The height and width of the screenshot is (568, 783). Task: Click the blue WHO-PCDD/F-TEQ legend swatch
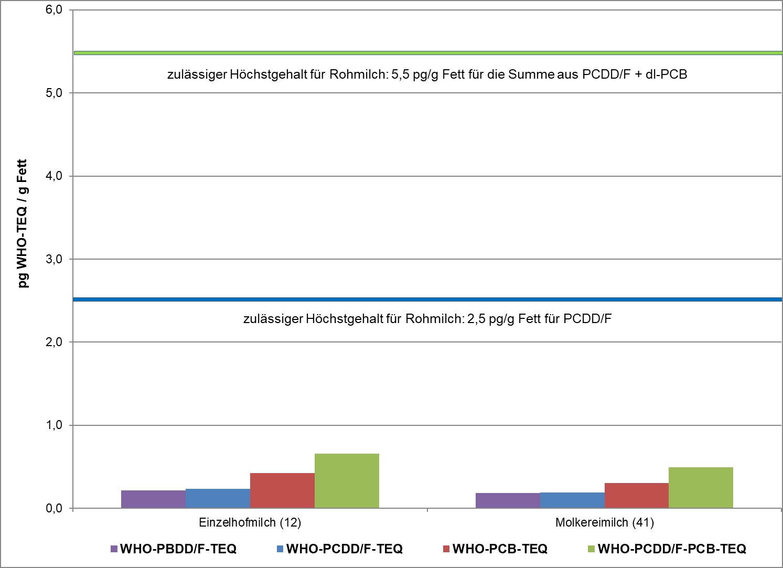point(280,549)
